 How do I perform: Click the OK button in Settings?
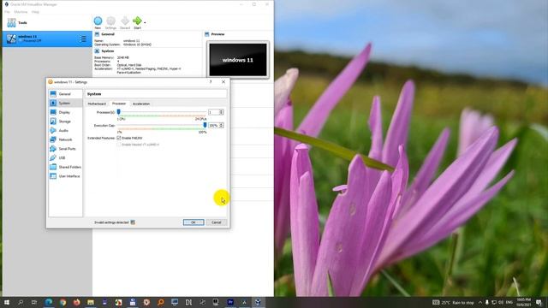click(x=194, y=222)
